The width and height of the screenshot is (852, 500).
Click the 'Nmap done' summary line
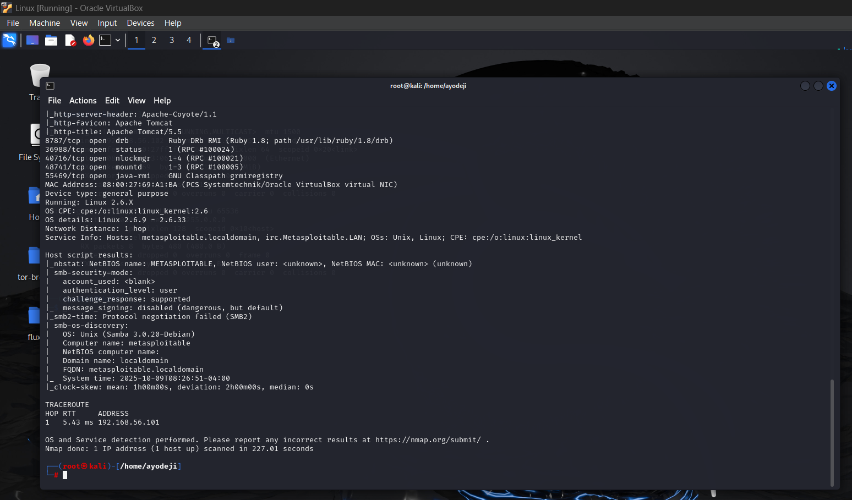tap(179, 449)
